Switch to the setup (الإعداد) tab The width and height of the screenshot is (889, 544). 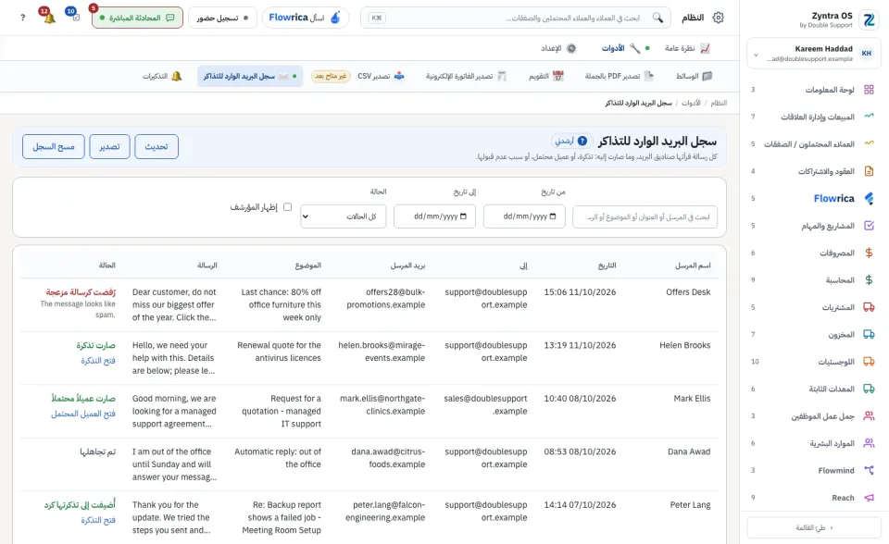(x=558, y=48)
